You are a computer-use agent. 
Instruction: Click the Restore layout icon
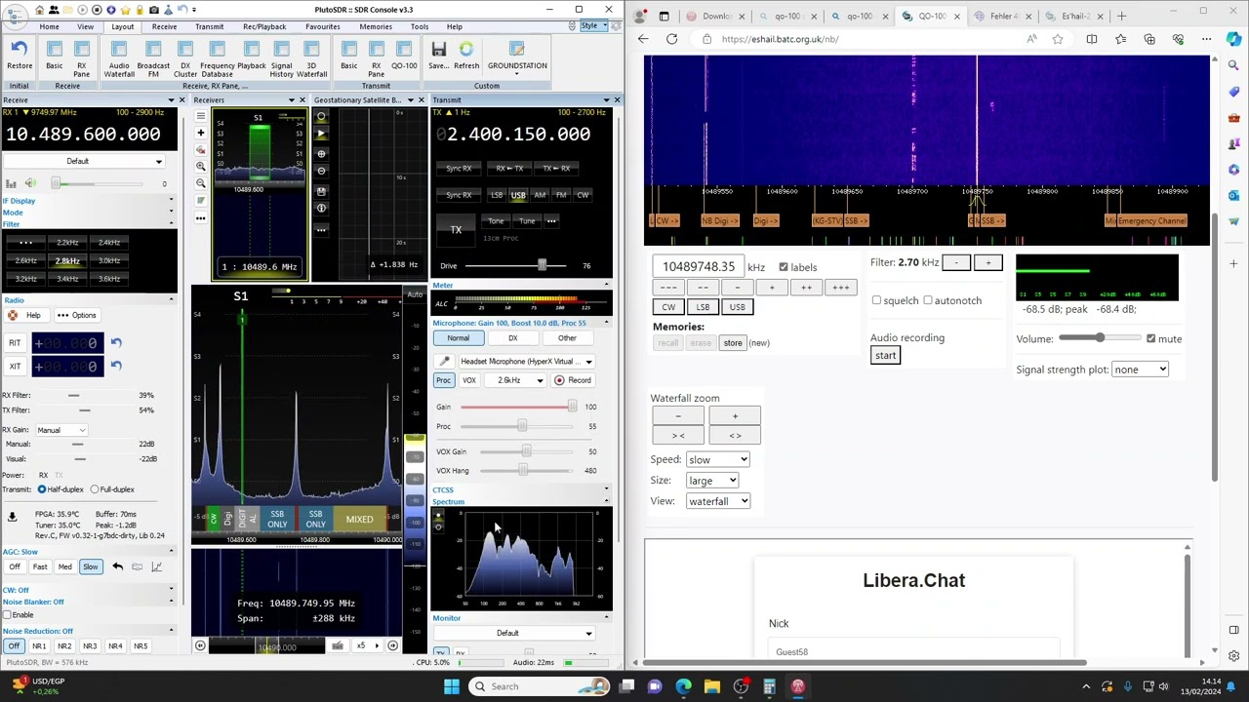(19, 56)
